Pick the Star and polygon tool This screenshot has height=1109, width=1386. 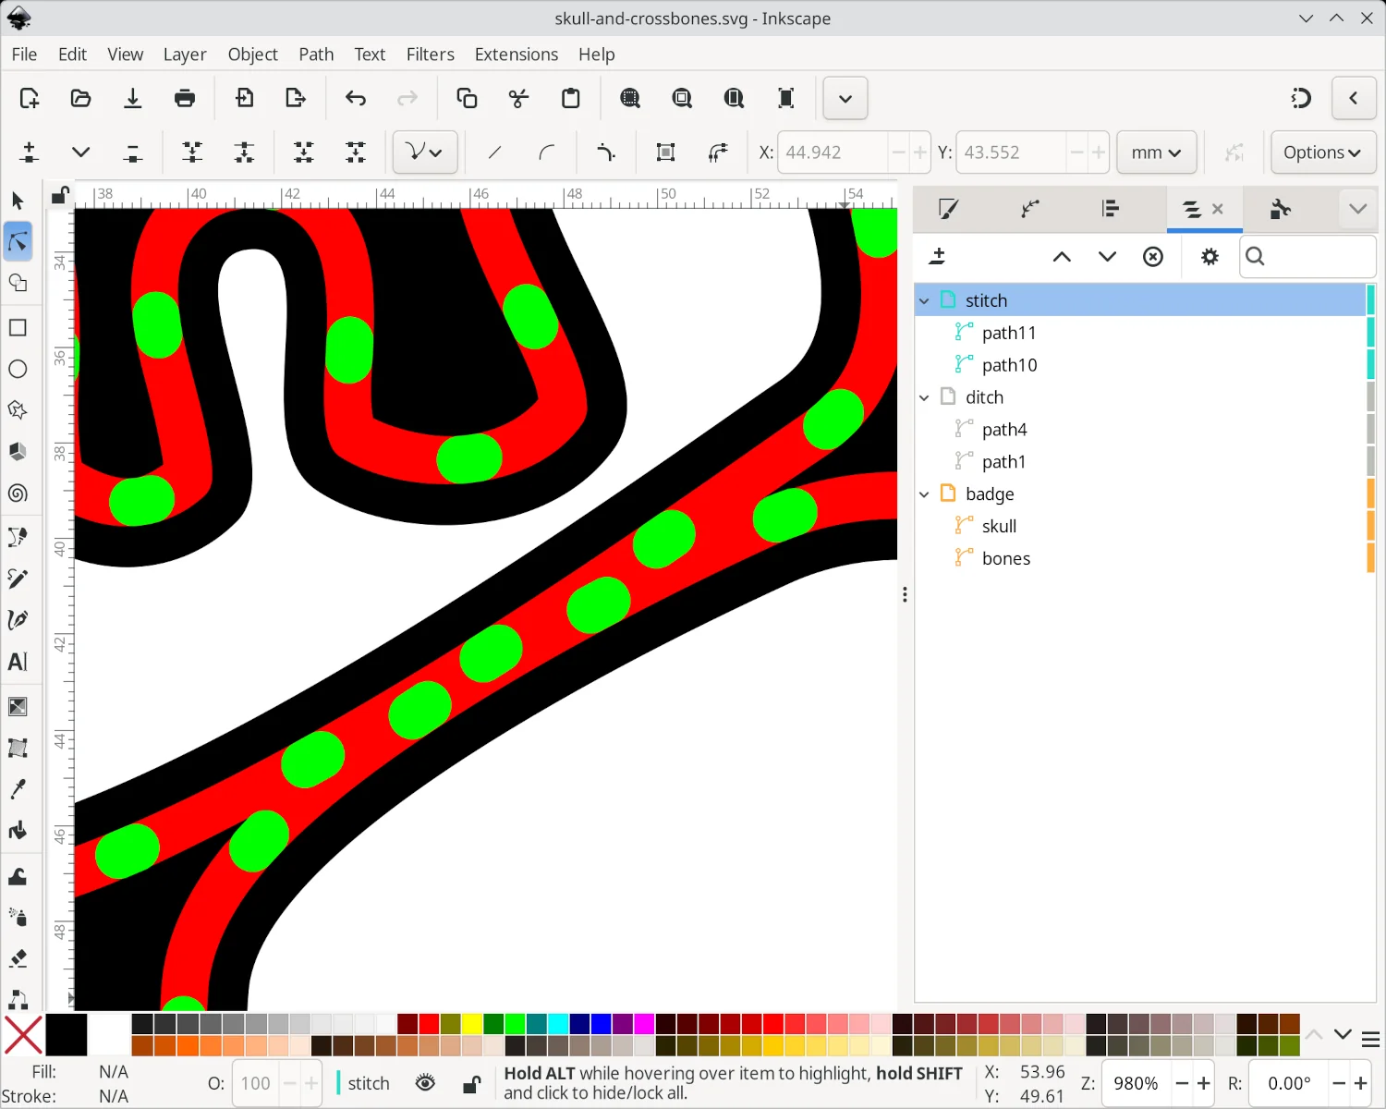coord(18,410)
